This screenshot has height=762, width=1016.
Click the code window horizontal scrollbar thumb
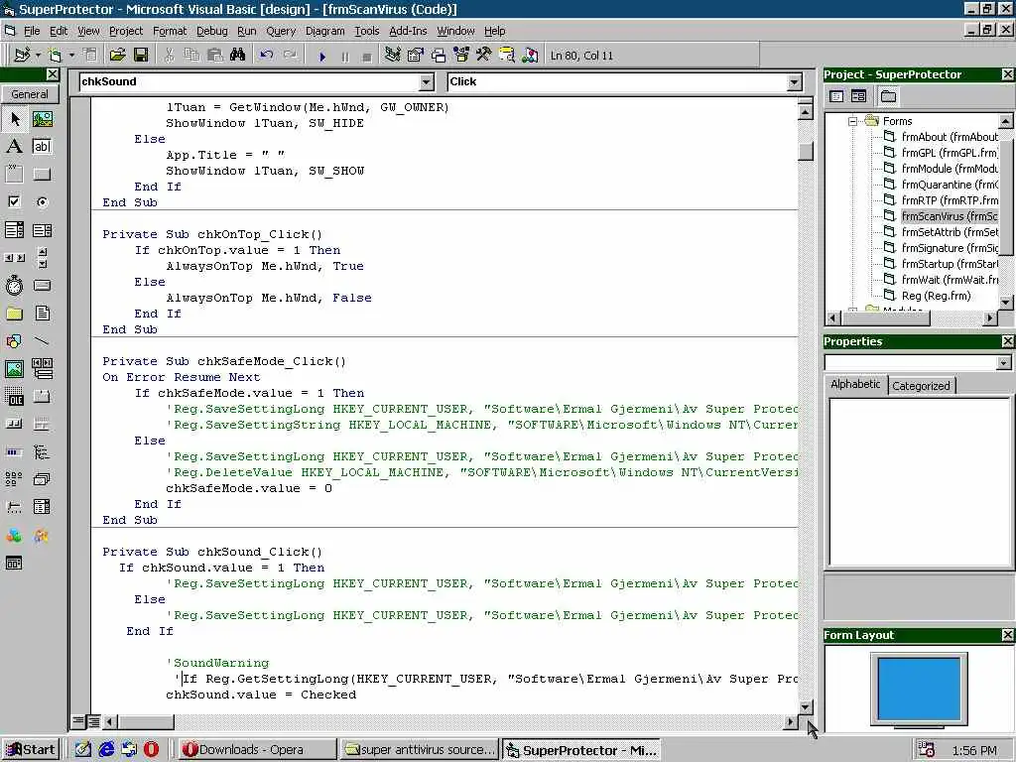(x=146, y=721)
